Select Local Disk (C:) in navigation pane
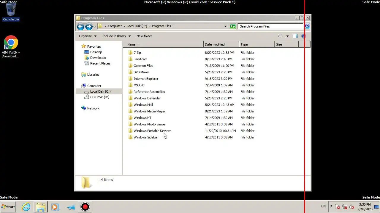Screen dimensions: 380x213 (x=100, y=91)
